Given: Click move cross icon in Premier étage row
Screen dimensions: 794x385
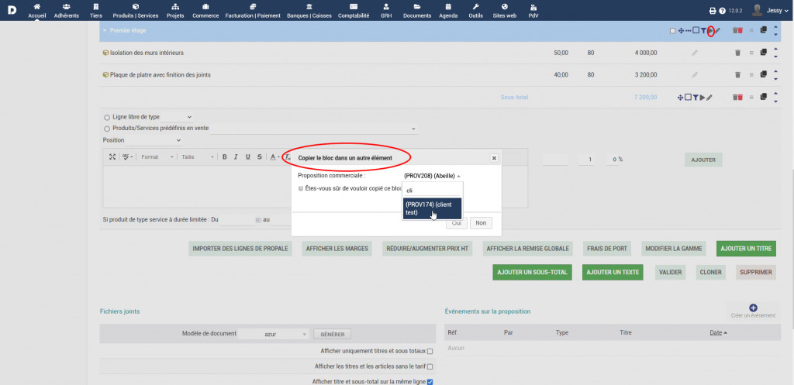Looking at the screenshot, I should (x=681, y=31).
